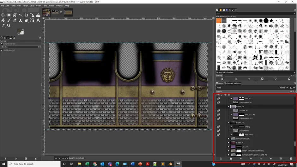Expand the UPPER ABDO DECORATIONS group
The height and width of the screenshot is (167, 297).
pyautogui.click(x=228, y=151)
